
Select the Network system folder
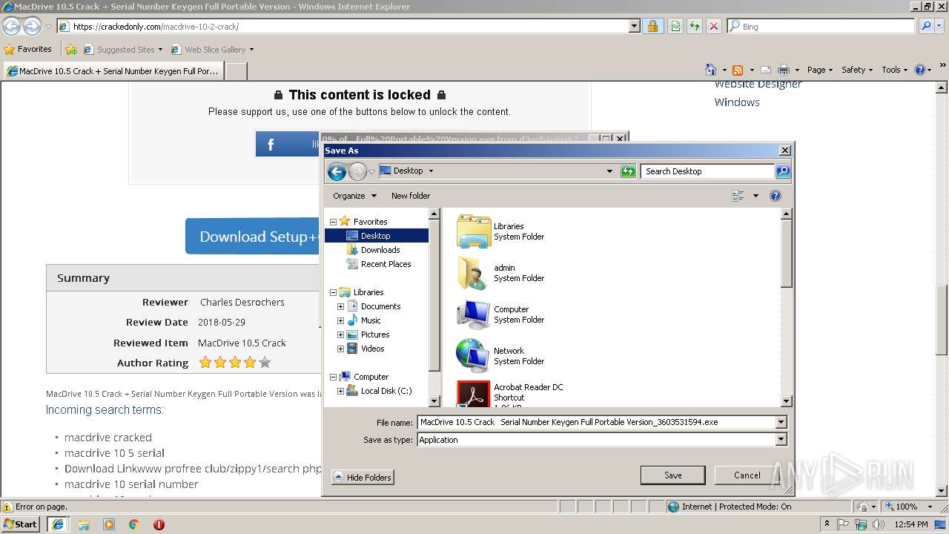click(x=500, y=356)
